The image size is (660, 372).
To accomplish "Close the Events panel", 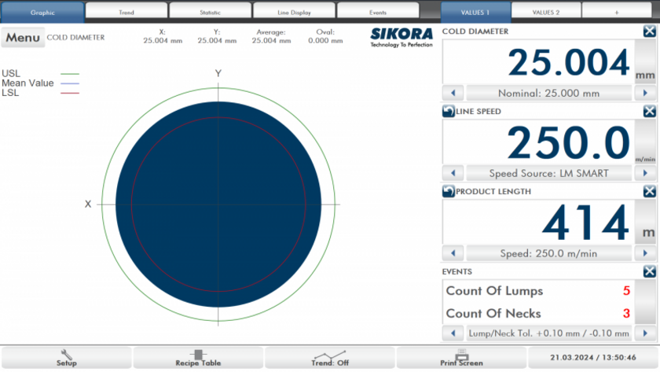I will [649, 271].
